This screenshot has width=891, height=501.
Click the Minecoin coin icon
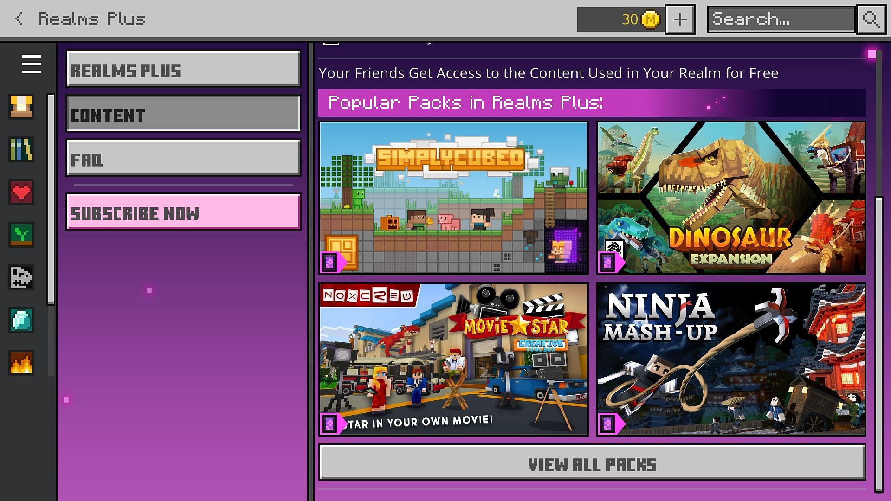tap(650, 19)
